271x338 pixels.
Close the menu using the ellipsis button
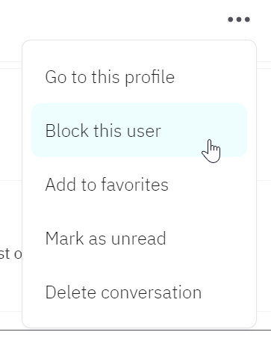[x=239, y=19]
